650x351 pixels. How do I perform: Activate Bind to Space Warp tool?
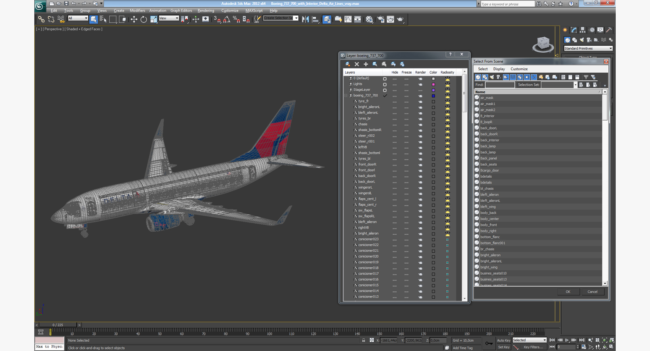(x=61, y=19)
